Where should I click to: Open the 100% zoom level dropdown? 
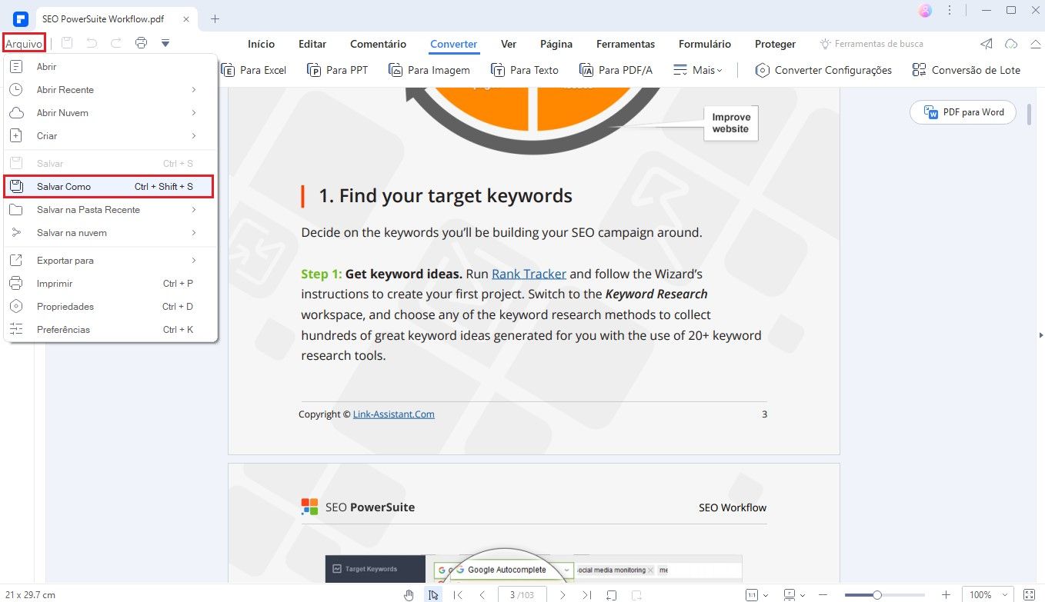pos(987,595)
